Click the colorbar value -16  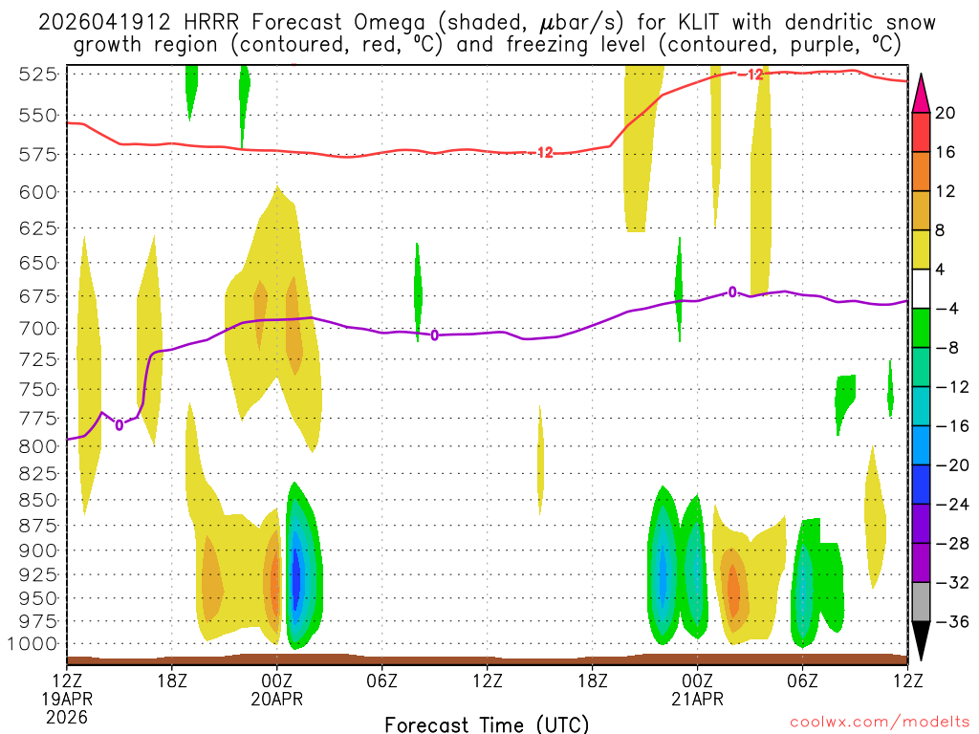[952, 426]
